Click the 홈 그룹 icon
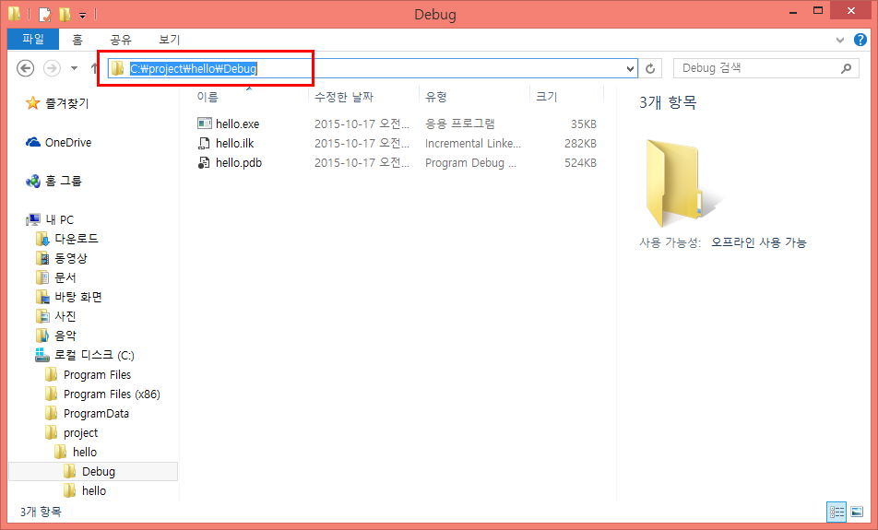This screenshot has width=878, height=530. coord(33,181)
